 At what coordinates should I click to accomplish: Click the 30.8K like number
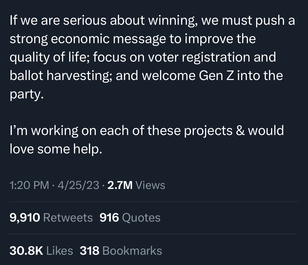point(26,251)
